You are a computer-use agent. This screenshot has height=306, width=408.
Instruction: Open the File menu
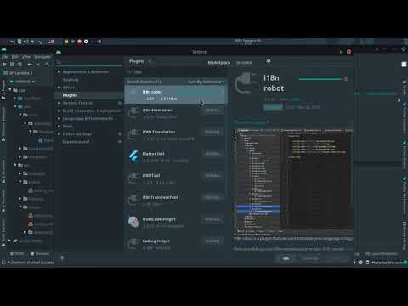[5, 57]
